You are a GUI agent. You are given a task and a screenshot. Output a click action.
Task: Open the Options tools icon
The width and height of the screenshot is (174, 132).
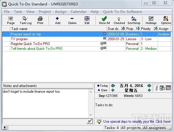[x=166, y=20]
